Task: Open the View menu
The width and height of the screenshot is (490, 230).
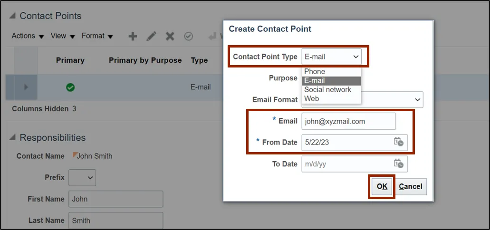Action: click(63, 36)
